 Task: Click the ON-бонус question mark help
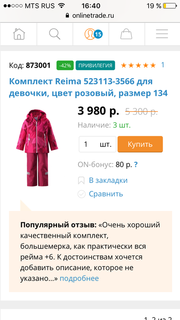(x=136, y=165)
